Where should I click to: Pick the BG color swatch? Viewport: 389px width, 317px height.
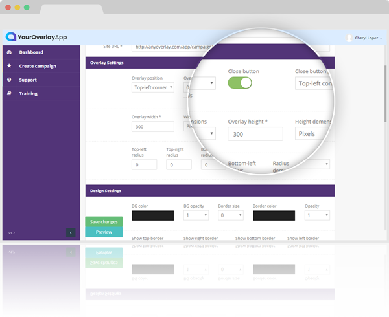152,215
